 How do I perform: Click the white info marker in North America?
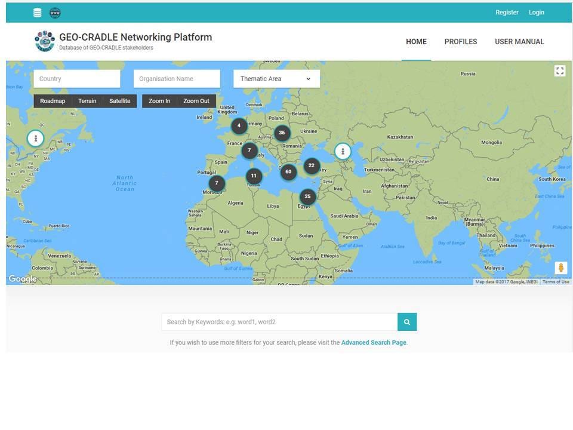(35, 138)
